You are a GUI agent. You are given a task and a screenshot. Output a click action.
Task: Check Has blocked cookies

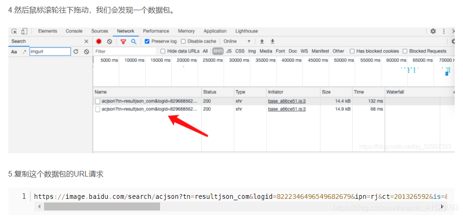pos(352,51)
